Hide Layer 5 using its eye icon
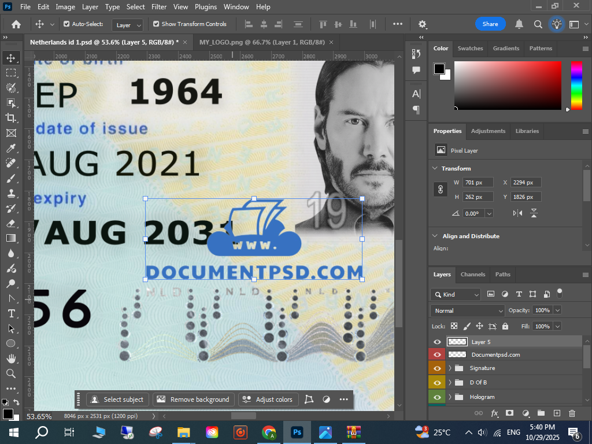 pyautogui.click(x=437, y=342)
